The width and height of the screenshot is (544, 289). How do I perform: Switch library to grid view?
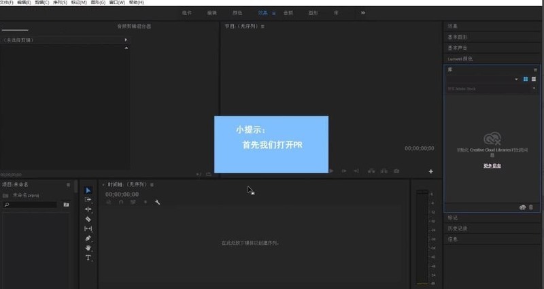526,79
